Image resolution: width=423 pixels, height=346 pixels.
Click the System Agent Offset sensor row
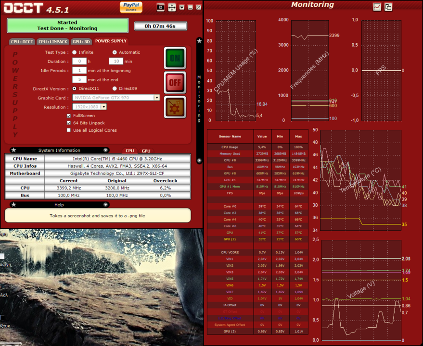pyautogui.click(x=257, y=325)
